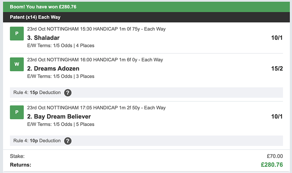Click Bay Dream Believer's 10/1 odds

pos(277,116)
